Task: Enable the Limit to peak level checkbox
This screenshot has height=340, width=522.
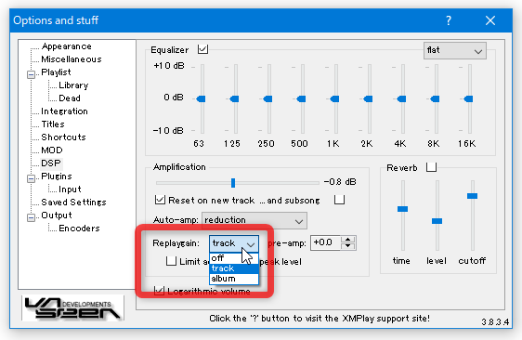Action: [x=171, y=261]
